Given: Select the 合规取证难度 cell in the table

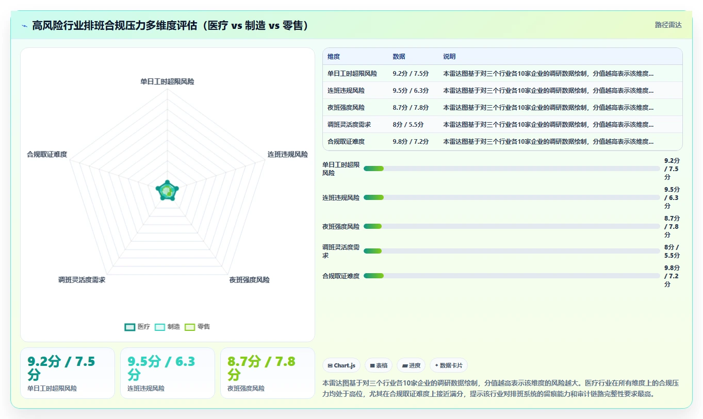Looking at the screenshot, I should [x=346, y=142].
